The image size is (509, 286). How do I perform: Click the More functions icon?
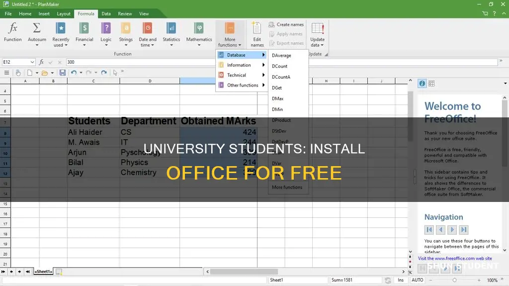coord(230,28)
